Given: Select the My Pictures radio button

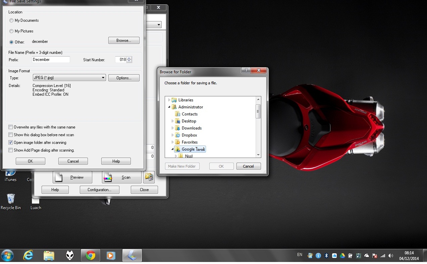Looking at the screenshot, I should 11,31.
